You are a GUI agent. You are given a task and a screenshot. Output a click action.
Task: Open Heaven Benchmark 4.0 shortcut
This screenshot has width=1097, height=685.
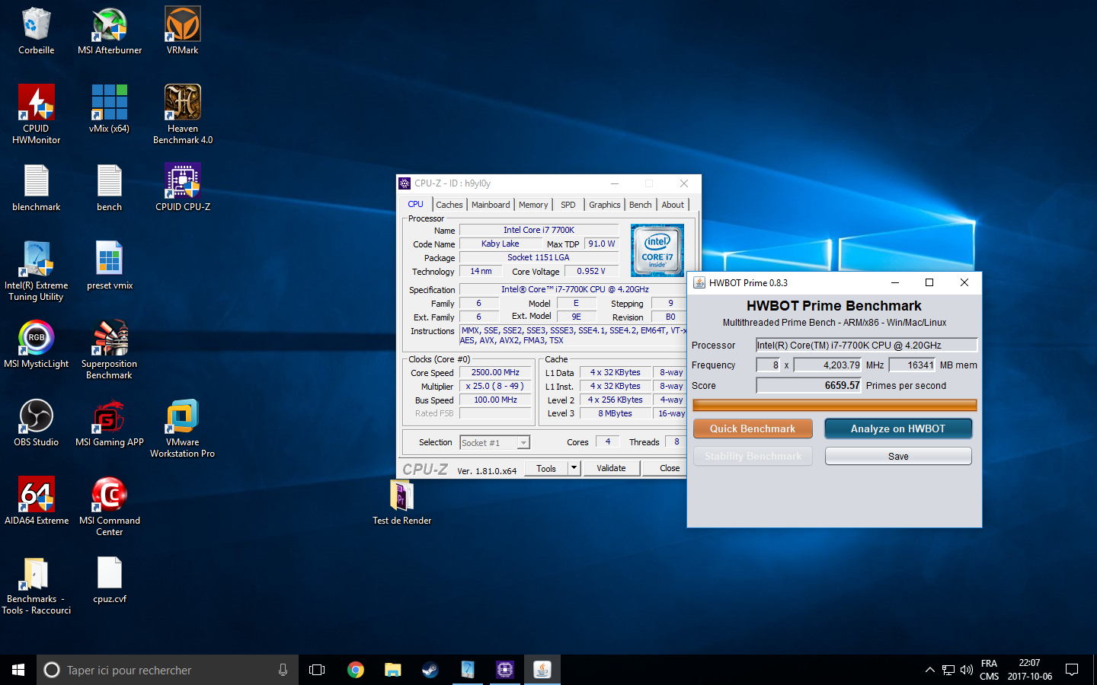pyautogui.click(x=183, y=114)
